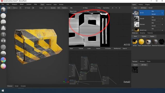Select the Eraser tool with checkered ball
The width and height of the screenshot is (165, 93).
tap(3, 16)
